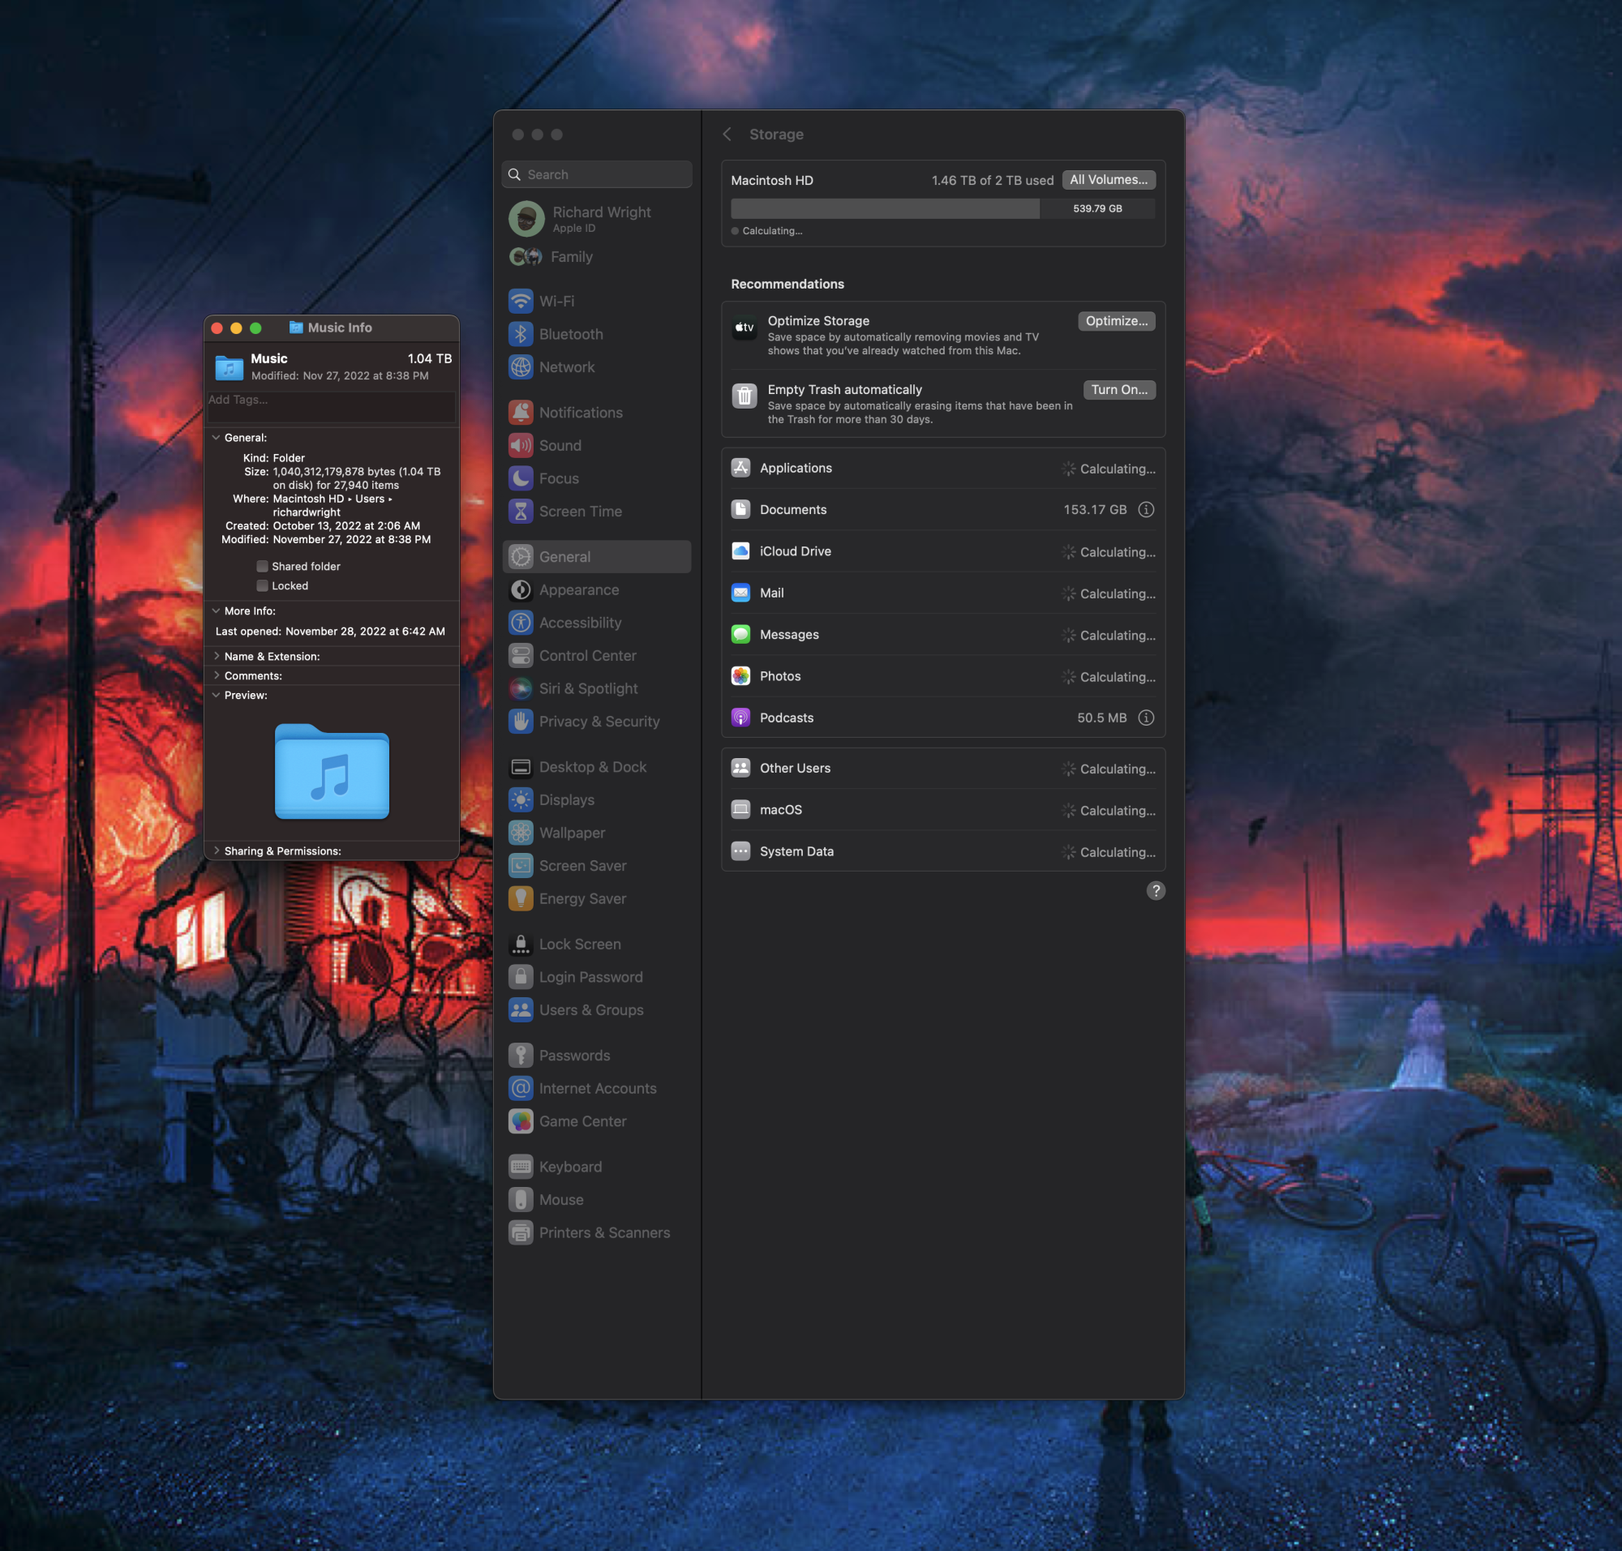Click the General menu item in sidebar
Viewport: 1622px width, 1551px height.
click(x=597, y=556)
